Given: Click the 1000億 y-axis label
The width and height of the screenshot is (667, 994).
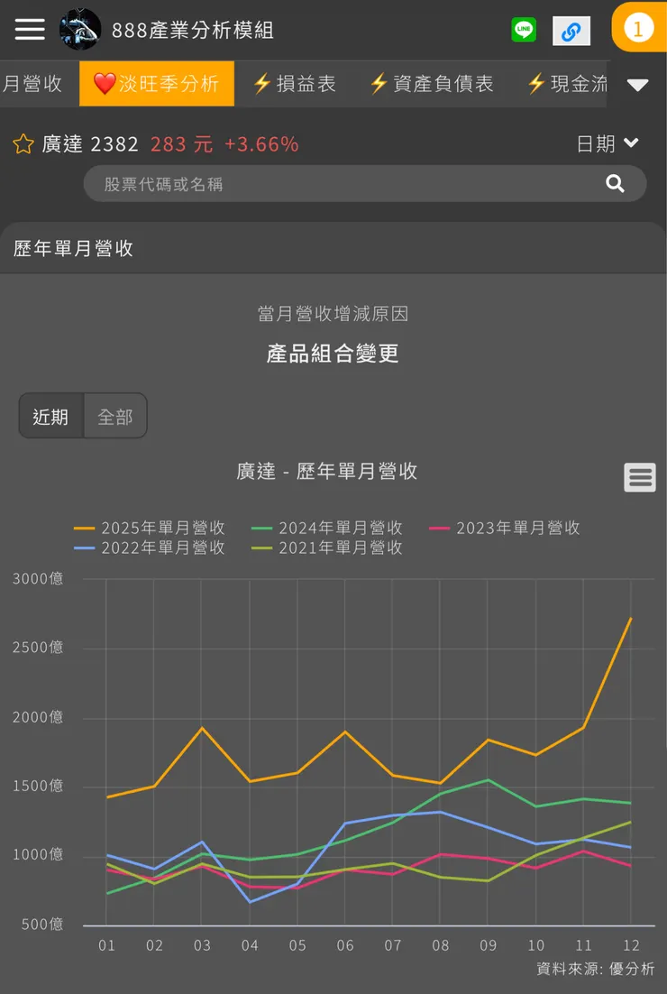Looking at the screenshot, I should tap(38, 855).
